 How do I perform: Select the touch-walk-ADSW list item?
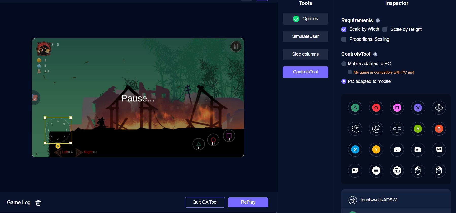(x=378, y=200)
